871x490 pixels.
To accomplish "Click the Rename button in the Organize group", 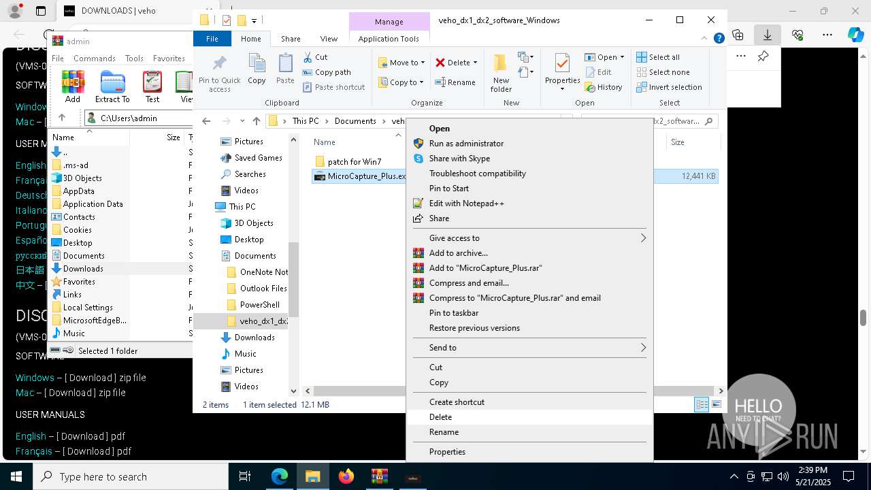I will click(455, 82).
